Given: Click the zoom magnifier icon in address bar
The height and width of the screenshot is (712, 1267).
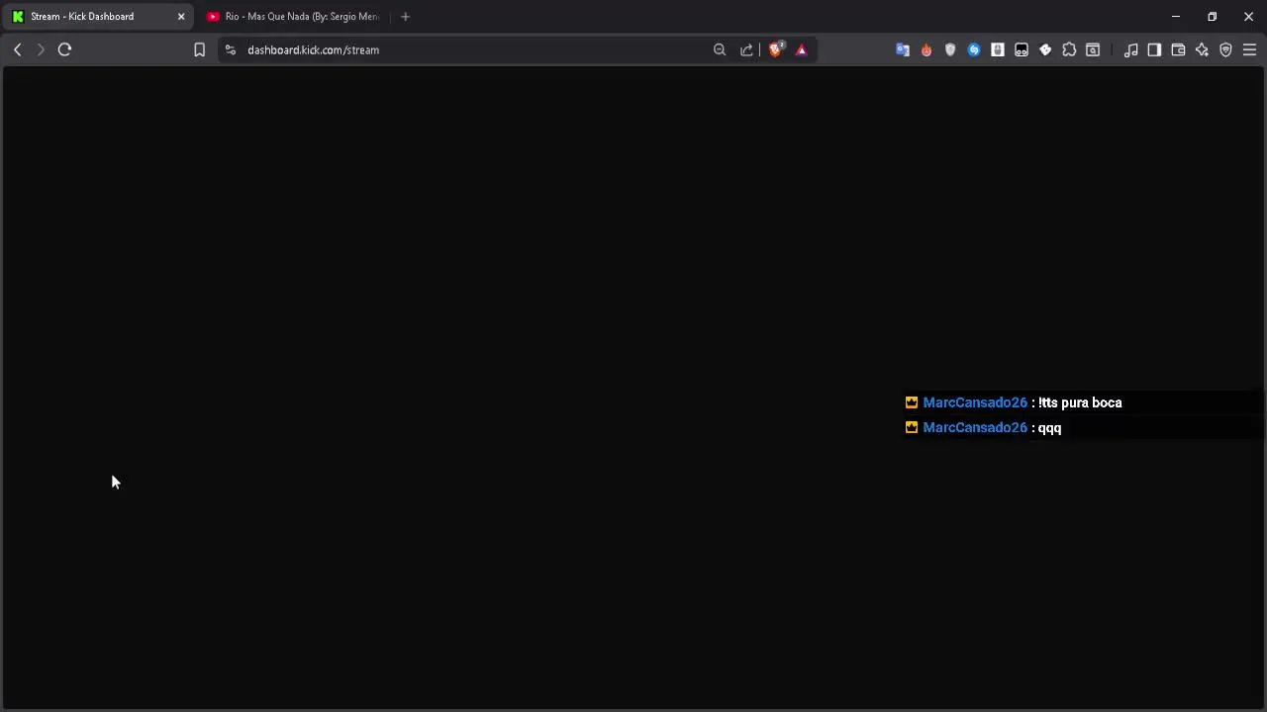Looking at the screenshot, I should tap(720, 49).
